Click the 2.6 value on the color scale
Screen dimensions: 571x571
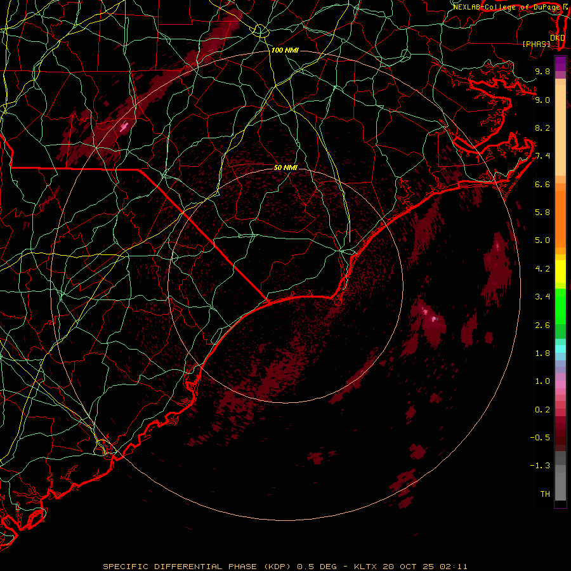click(542, 325)
